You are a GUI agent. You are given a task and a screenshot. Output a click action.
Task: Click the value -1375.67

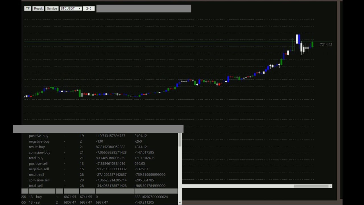click(141, 169)
